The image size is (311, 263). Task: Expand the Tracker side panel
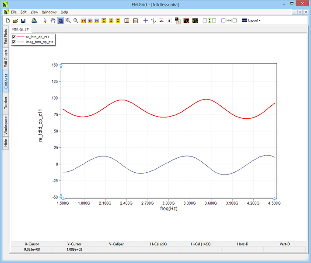click(6, 103)
